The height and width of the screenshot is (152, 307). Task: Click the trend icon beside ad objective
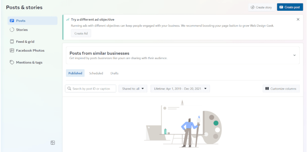click(x=68, y=20)
